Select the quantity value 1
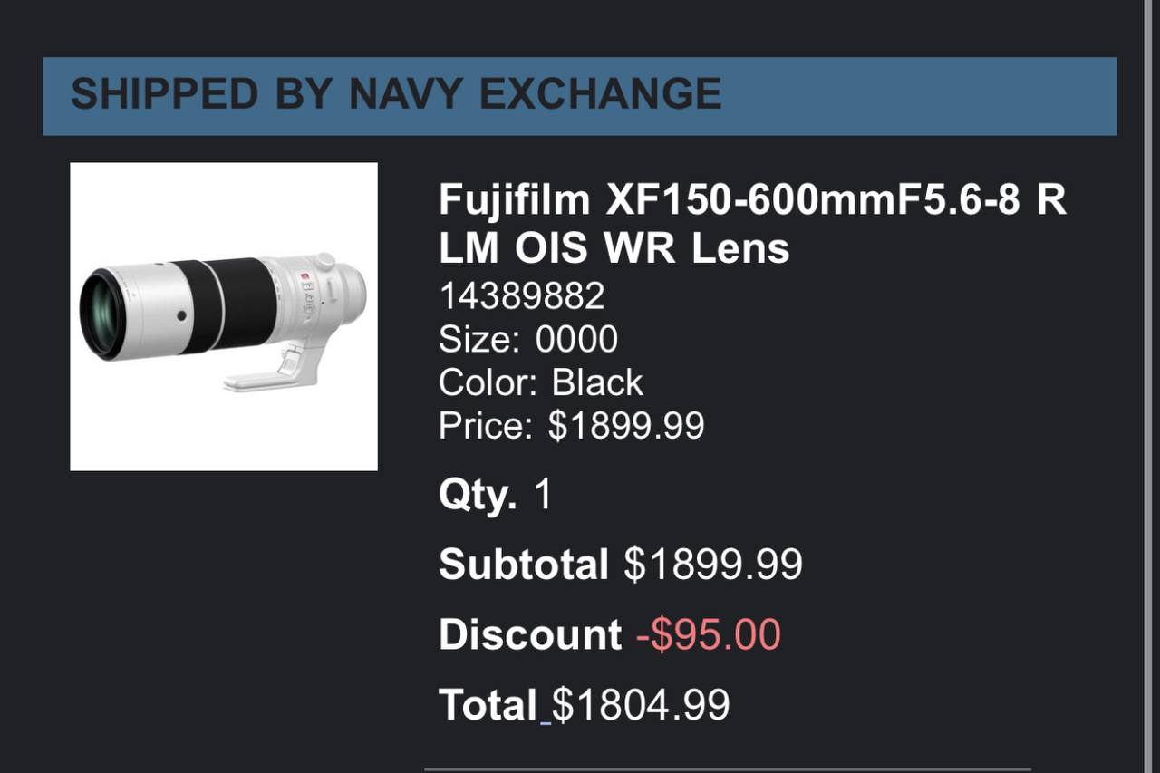 543,495
